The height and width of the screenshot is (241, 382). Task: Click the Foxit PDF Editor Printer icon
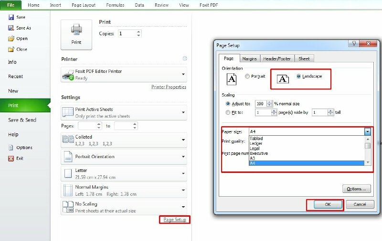68,75
